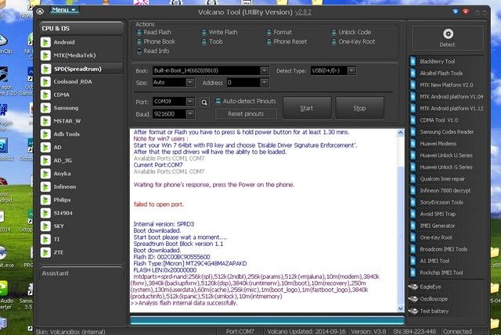The image size is (501, 335).
Task: Open the Address dropdown
Action: click(x=265, y=83)
